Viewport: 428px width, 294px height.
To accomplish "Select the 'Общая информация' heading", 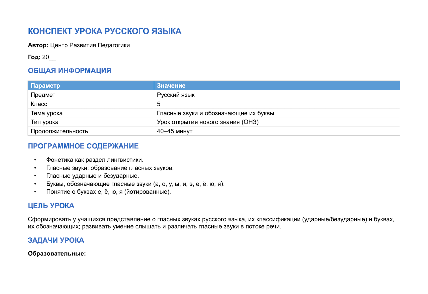I will [x=70, y=71].
